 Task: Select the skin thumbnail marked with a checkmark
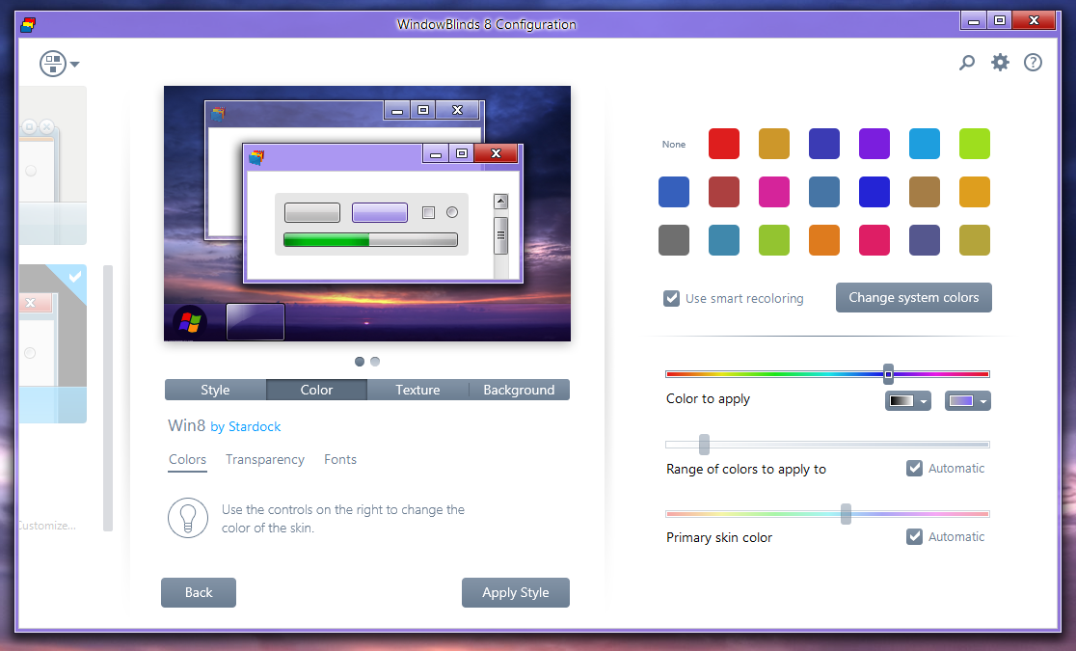[53, 343]
